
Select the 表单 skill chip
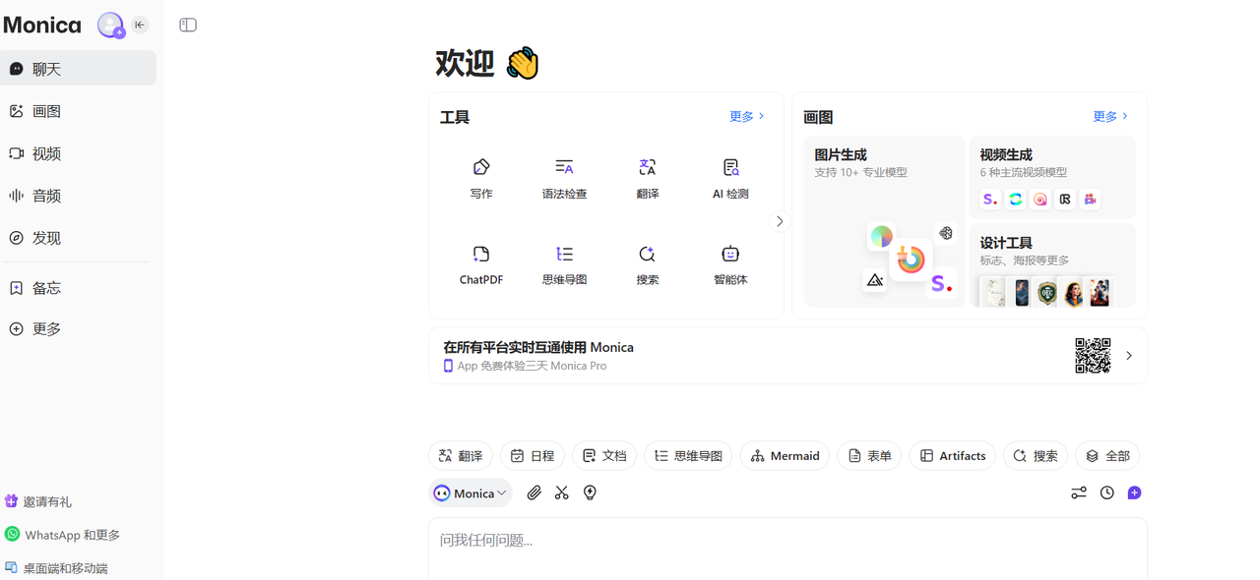tap(869, 455)
